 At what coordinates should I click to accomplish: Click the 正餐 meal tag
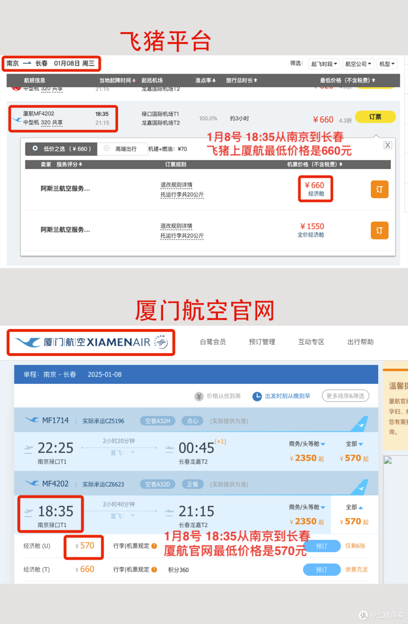point(193,484)
